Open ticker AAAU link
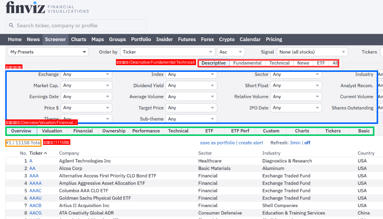The image size is (383, 219). click(36, 198)
